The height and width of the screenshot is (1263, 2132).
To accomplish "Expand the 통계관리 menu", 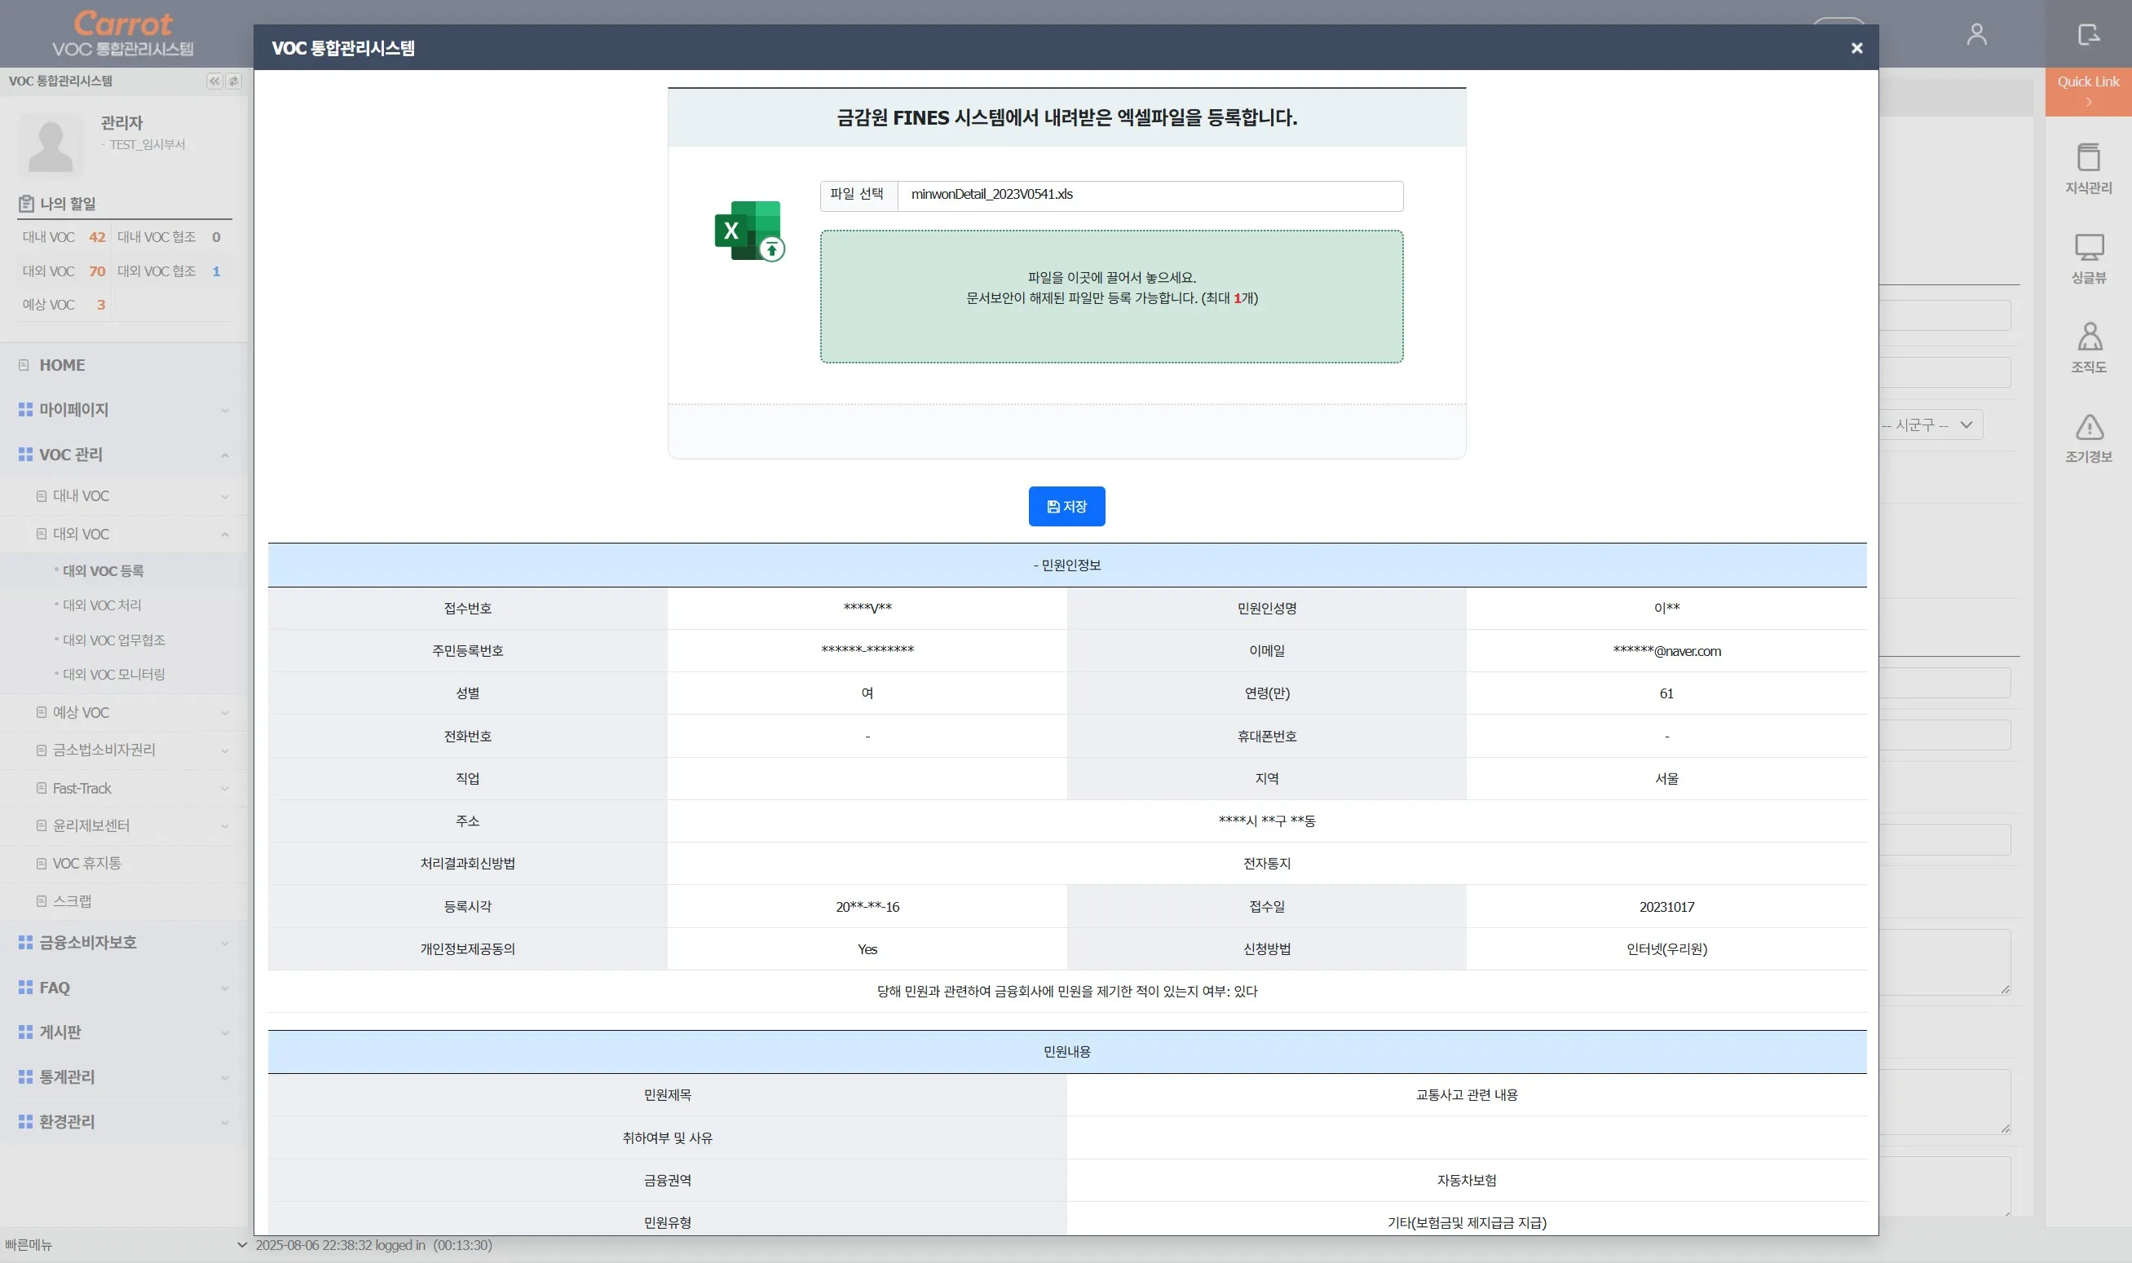I will tap(123, 1076).
